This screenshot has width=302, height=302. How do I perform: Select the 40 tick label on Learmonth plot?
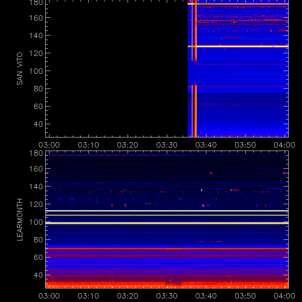coord(38,275)
